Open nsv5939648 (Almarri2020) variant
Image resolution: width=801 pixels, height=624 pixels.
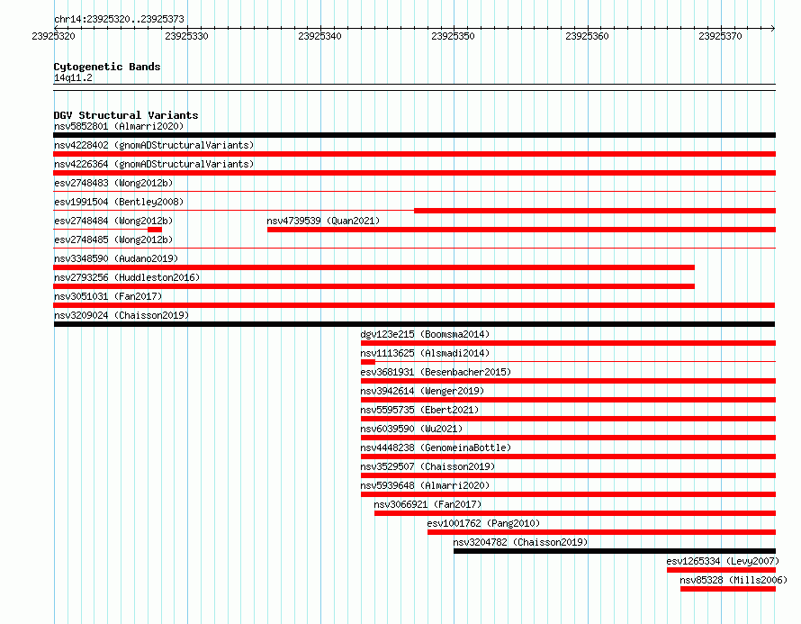point(425,485)
